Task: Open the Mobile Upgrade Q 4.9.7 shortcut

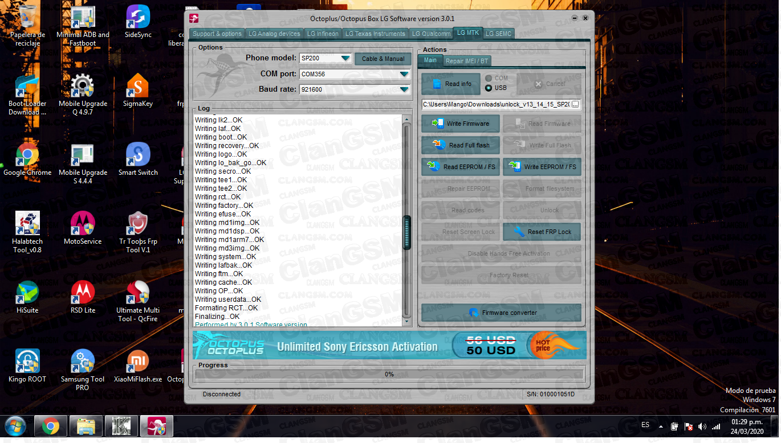Action: pos(83,95)
